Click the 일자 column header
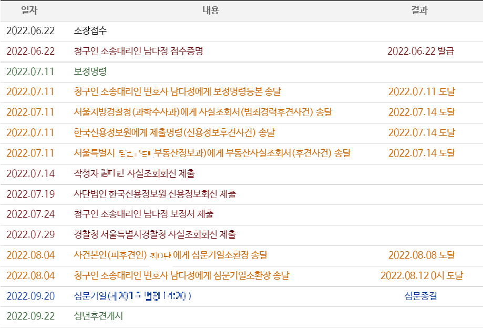Viewport: 483px width, 329px height. click(29, 11)
